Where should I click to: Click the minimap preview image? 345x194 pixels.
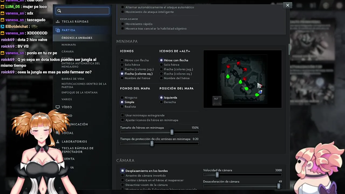(243, 79)
